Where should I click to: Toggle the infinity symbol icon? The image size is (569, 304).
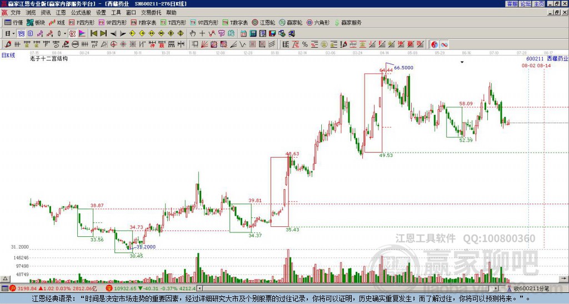[444, 44]
